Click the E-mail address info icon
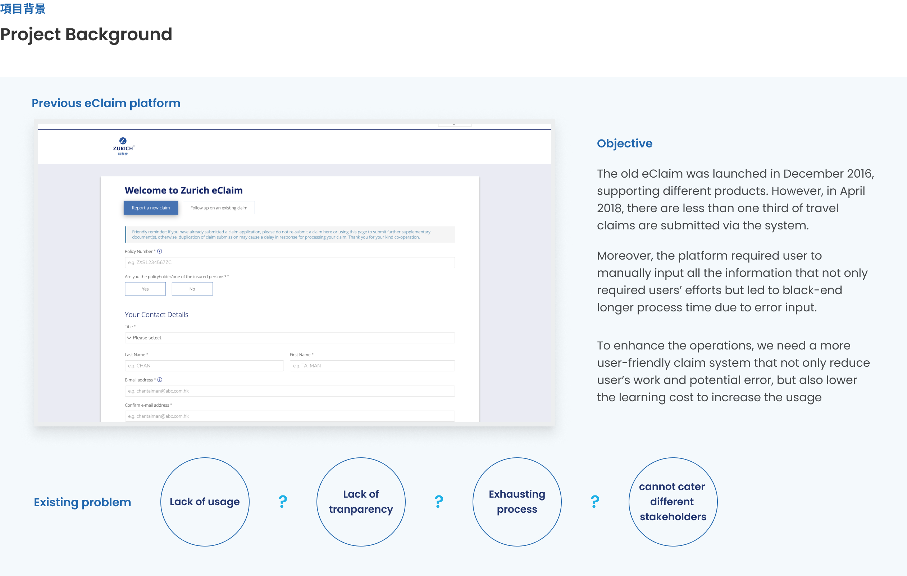The image size is (907, 576). (x=160, y=379)
